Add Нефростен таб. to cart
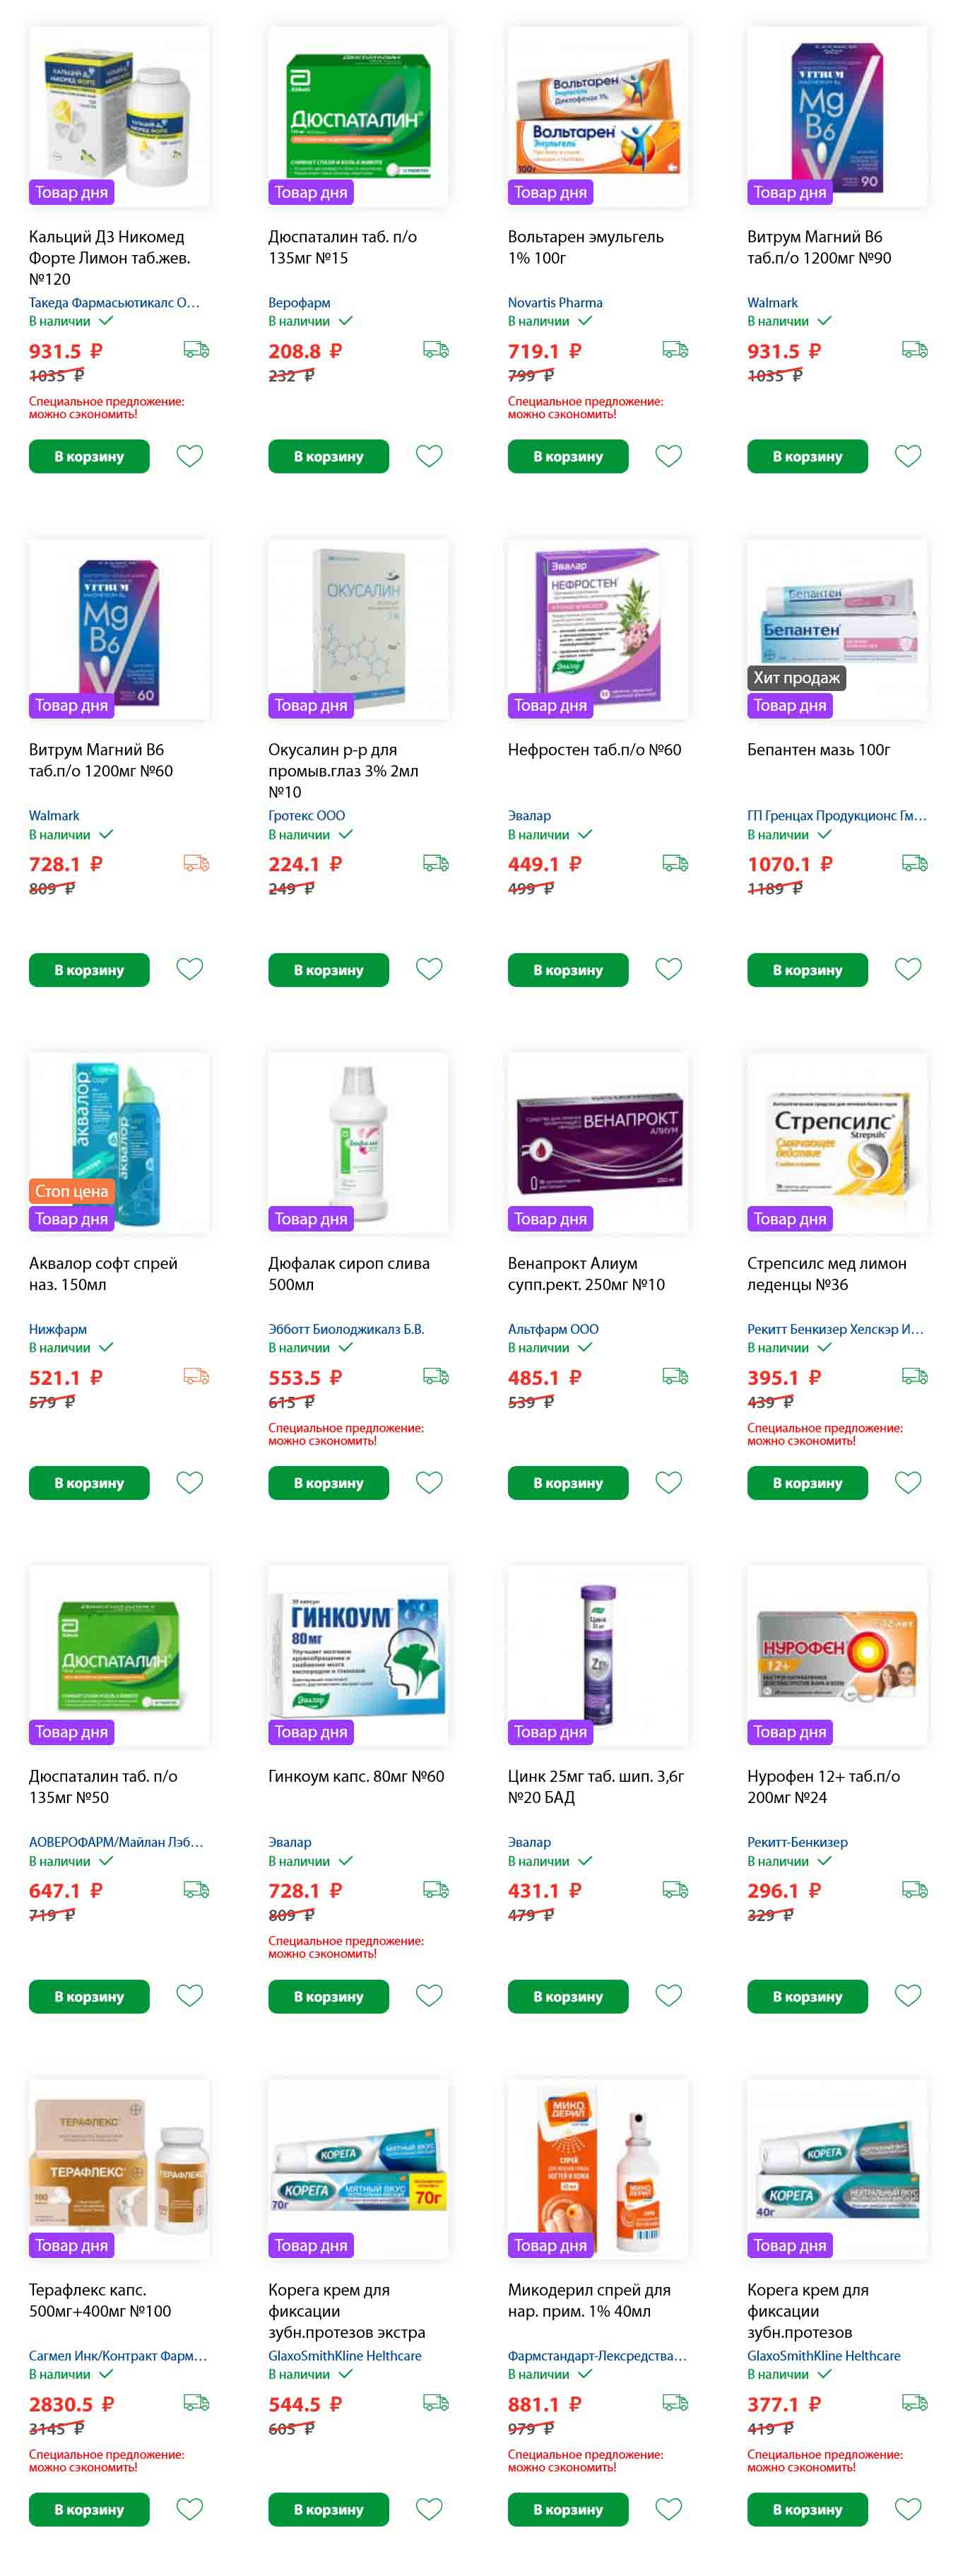This screenshot has height=2576, width=970. coord(568,970)
